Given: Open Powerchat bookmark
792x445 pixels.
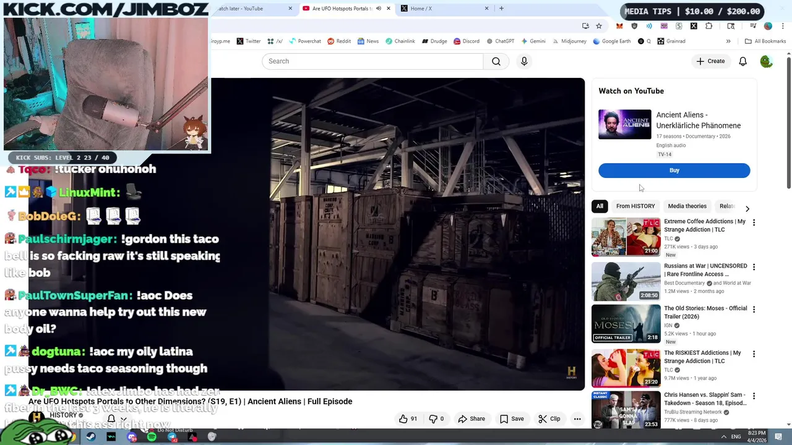Looking at the screenshot, I should click(304, 41).
